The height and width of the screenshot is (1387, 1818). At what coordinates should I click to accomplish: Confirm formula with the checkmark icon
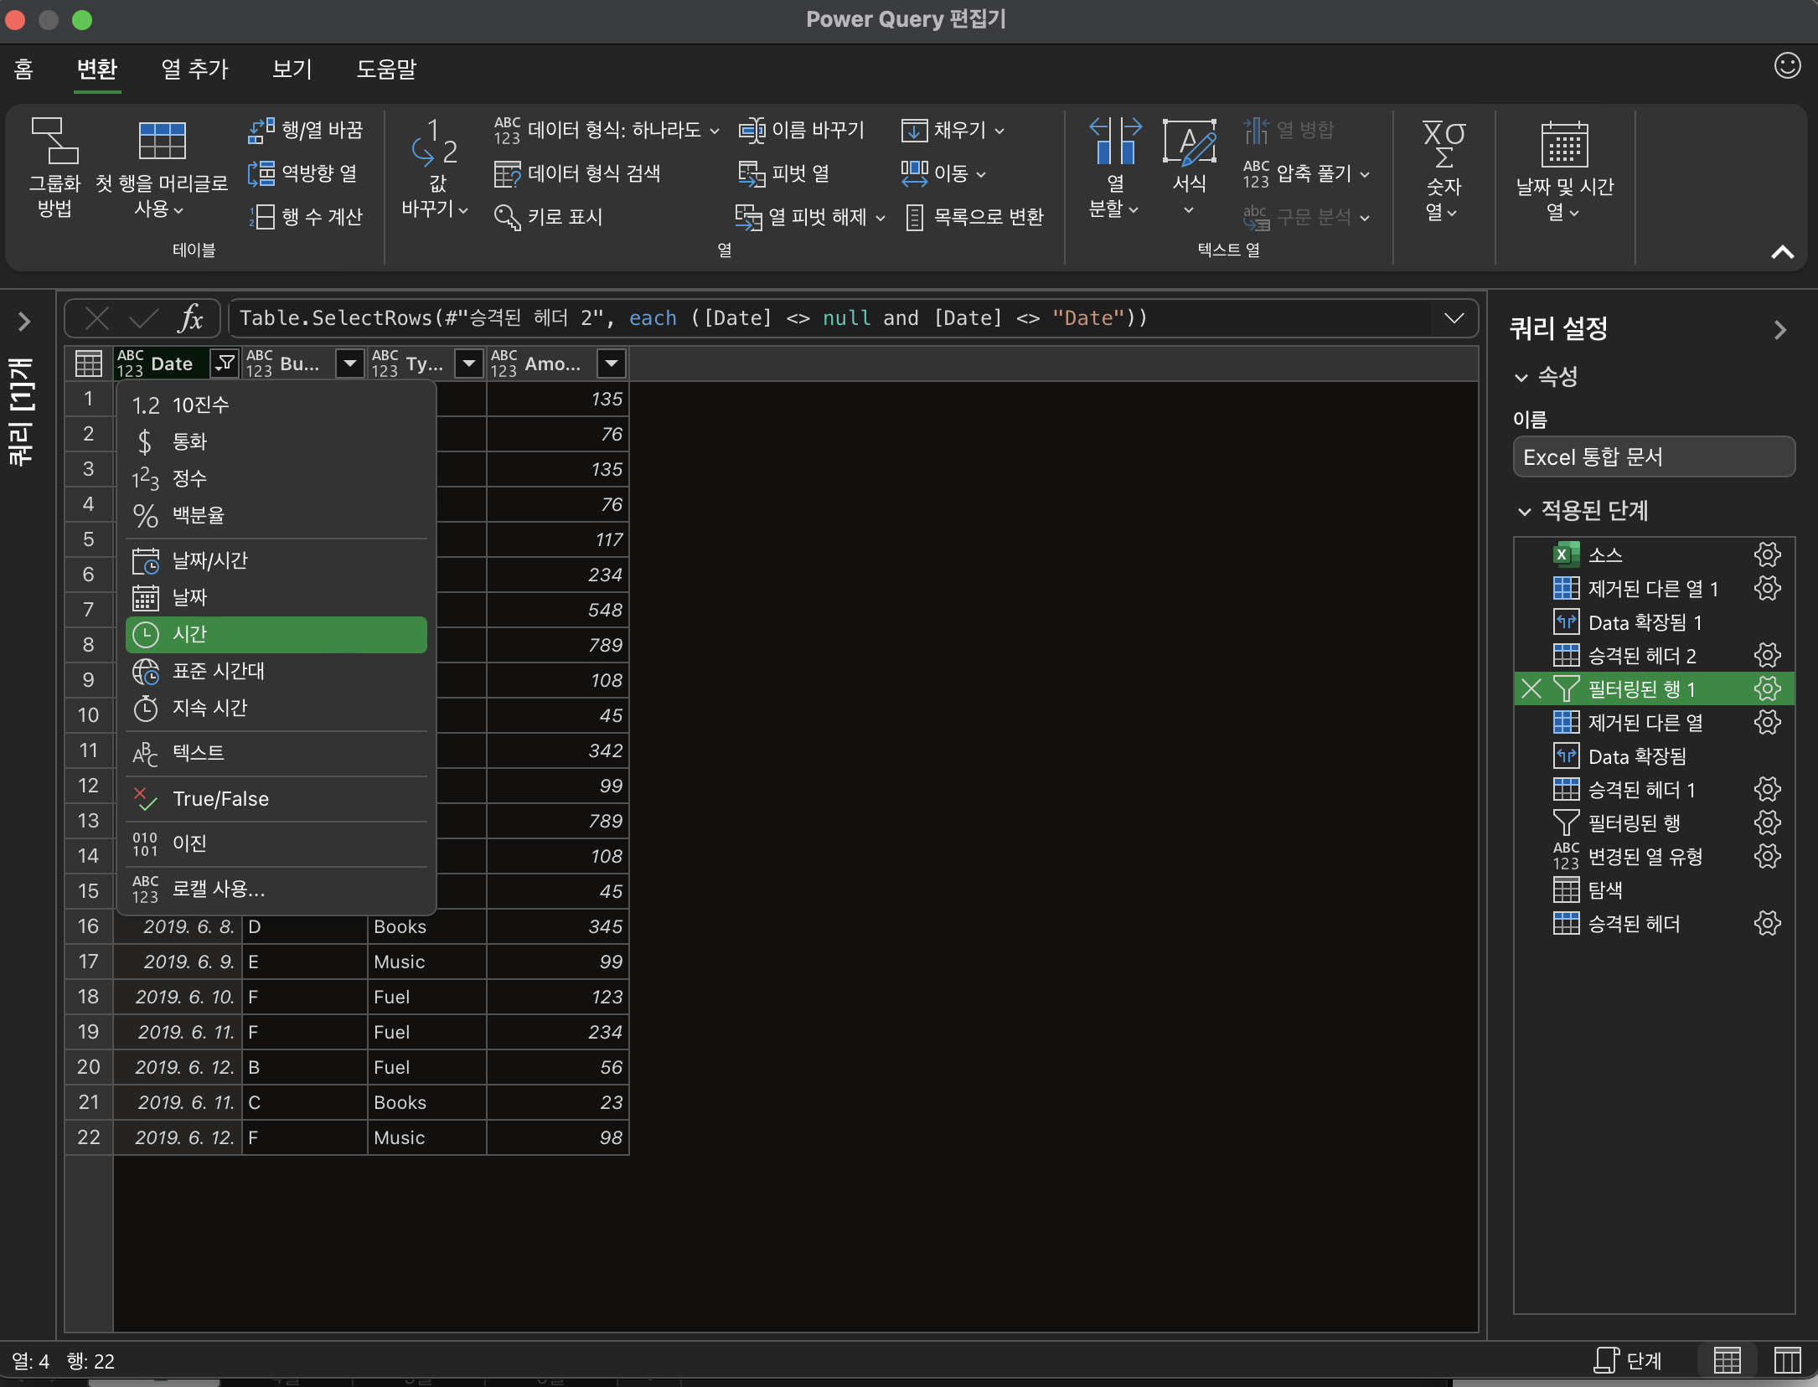pos(144,318)
